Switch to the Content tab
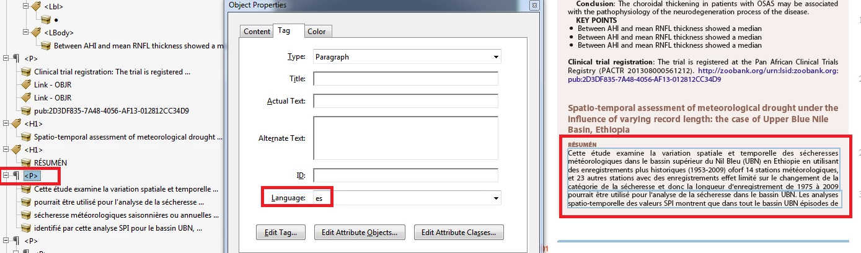861x253 pixels. click(x=257, y=32)
